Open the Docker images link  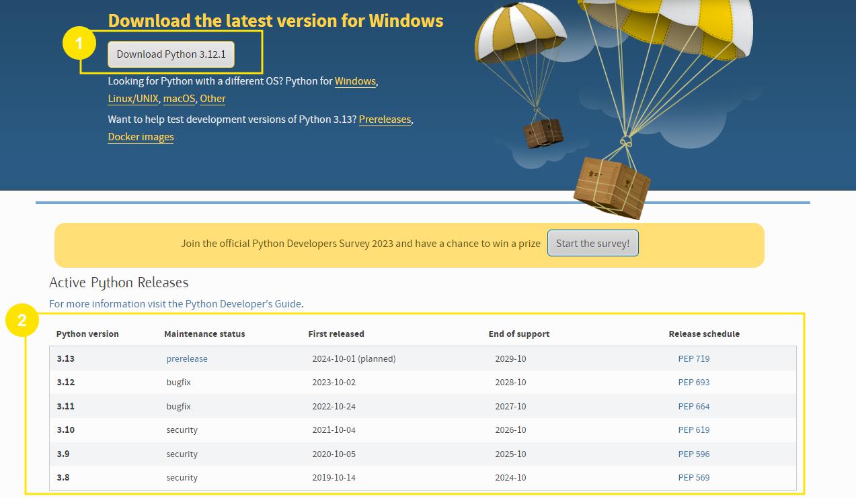(x=141, y=137)
